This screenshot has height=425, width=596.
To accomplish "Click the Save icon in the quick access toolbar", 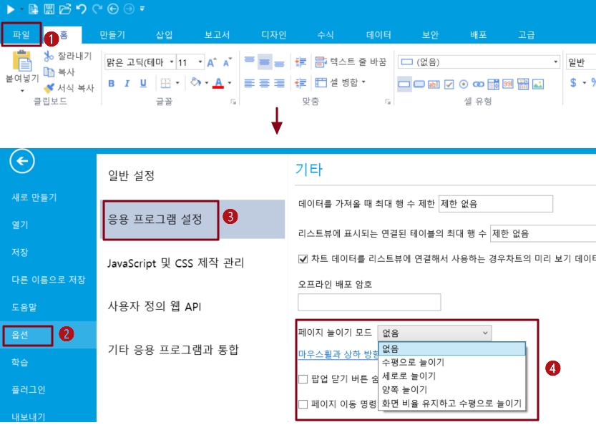I will point(49,9).
